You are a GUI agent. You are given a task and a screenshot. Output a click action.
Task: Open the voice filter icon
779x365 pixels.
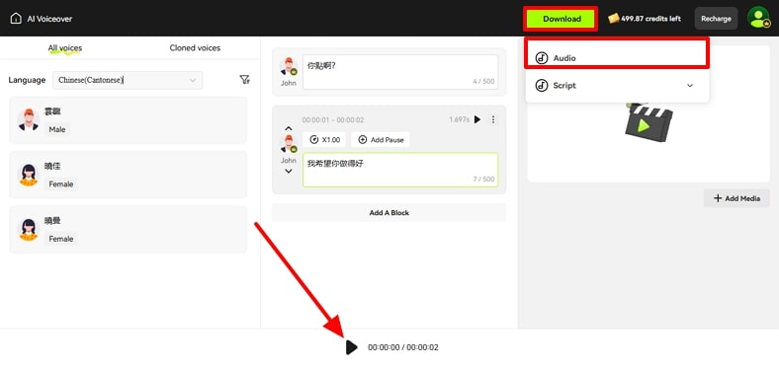[244, 80]
